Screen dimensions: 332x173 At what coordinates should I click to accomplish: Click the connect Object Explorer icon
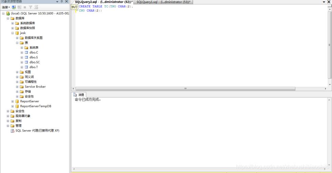tap(14, 7)
